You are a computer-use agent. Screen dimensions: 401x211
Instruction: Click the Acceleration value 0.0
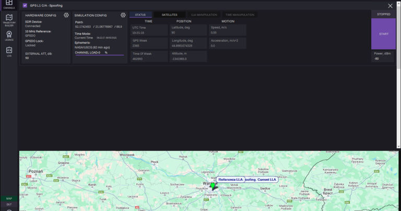(x=213, y=46)
